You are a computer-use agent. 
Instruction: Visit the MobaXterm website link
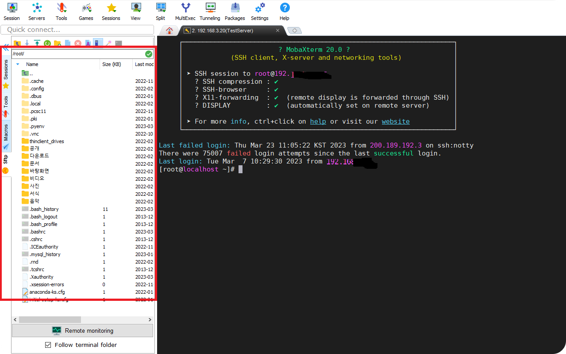click(x=395, y=121)
